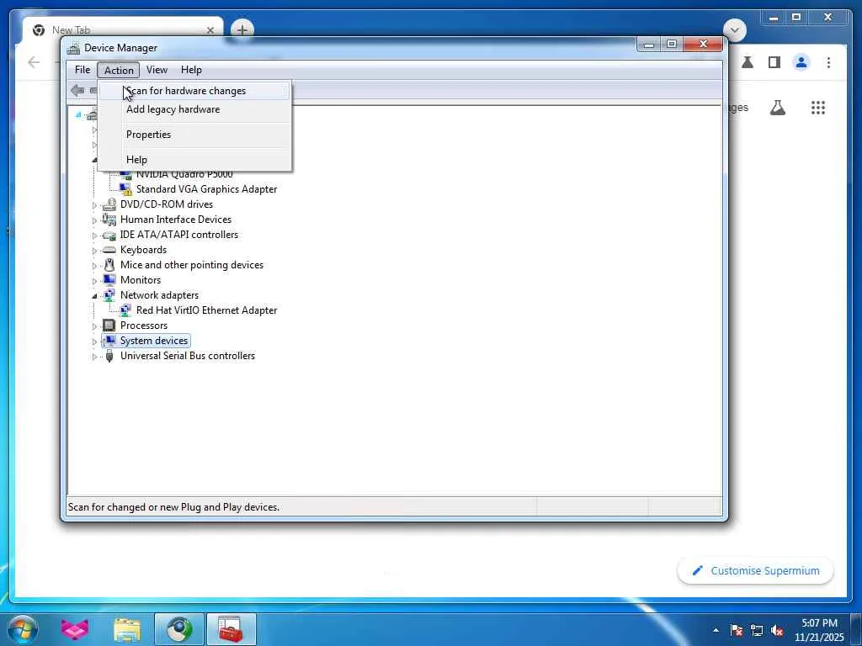Click the Keyboards category icon
Screen dimensions: 862x646
click(x=109, y=250)
